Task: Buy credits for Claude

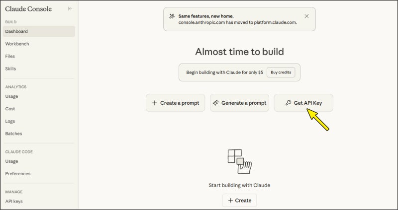Action: click(281, 72)
